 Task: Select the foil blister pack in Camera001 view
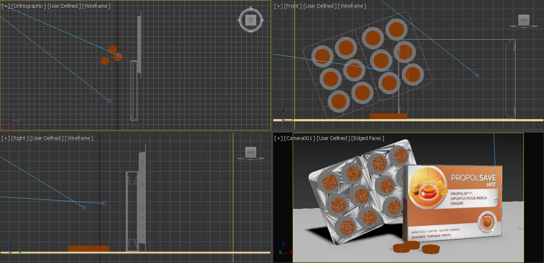(363, 192)
